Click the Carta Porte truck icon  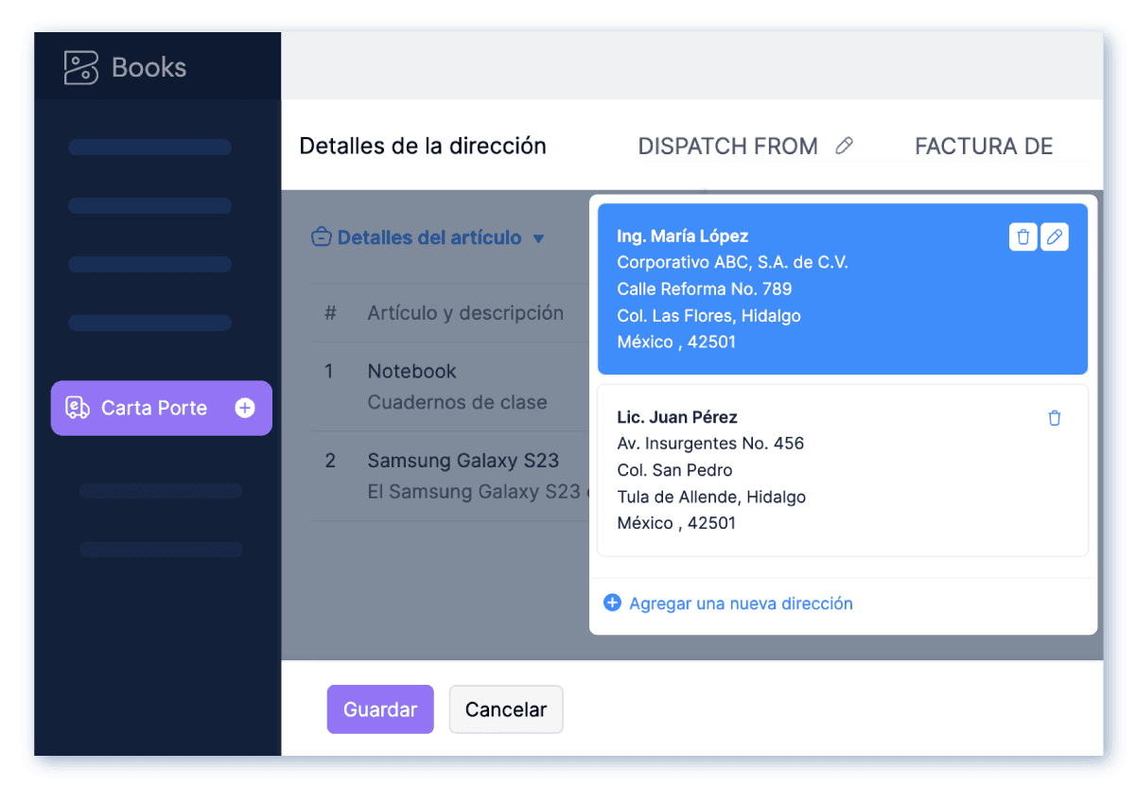coord(78,408)
